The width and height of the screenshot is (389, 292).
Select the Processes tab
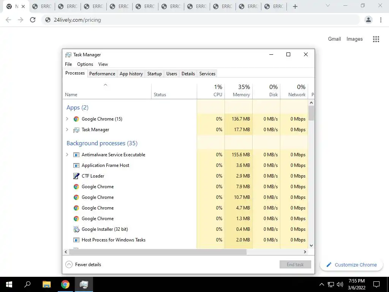[75, 73]
